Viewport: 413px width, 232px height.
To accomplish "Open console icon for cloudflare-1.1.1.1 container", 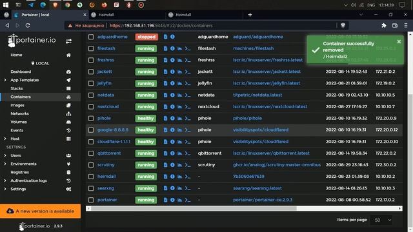I will pyautogui.click(x=188, y=142).
